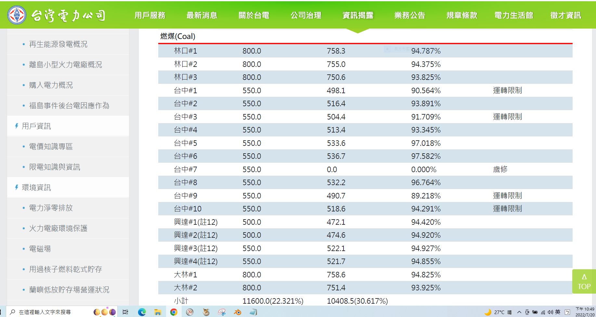Click the 燃煤(Coal) section heading
The width and height of the screenshot is (596, 317).
tap(178, 36)
